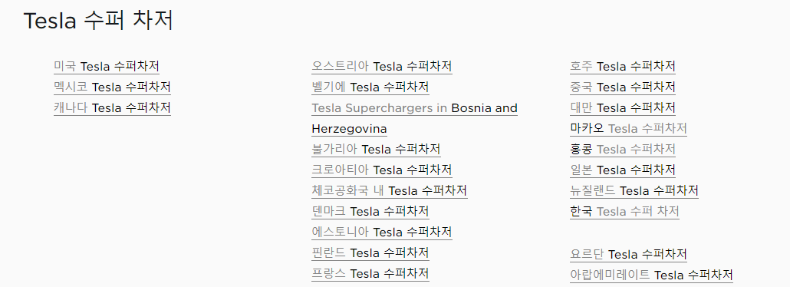Open the 오스트리아 Tesla 수퍼차저 link
790x287 pixels.
[382, 67]
